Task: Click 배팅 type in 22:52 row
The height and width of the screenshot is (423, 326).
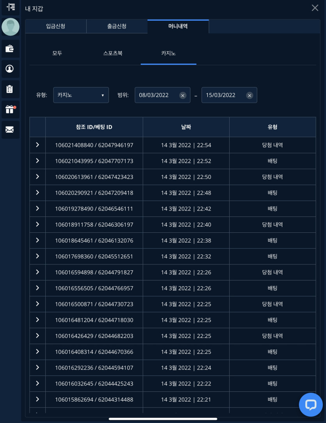Action: [x=273, y=161]
